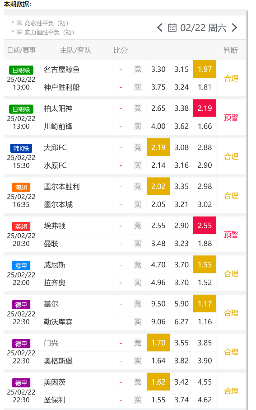
Task: Select the highlighted 1.97 odds cell
Action: coord(205,69)
